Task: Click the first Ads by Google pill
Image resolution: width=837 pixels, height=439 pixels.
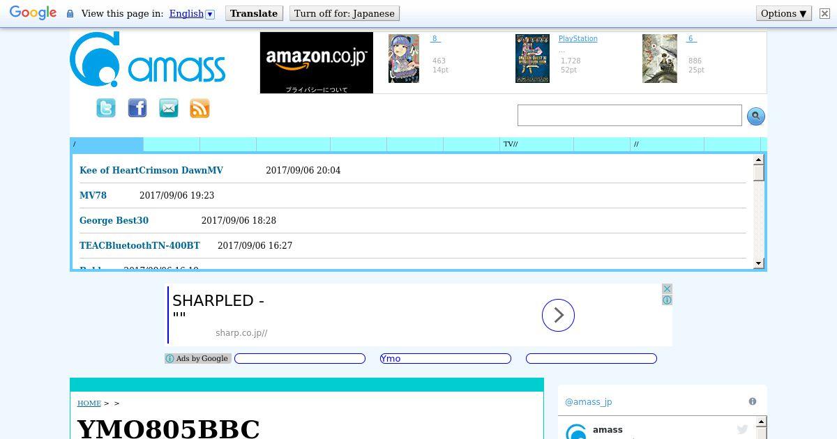Action: [x=300, y=358]
